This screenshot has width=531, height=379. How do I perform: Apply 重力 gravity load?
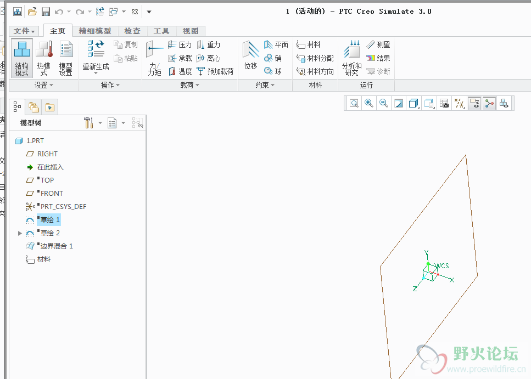tap(209, 44)
